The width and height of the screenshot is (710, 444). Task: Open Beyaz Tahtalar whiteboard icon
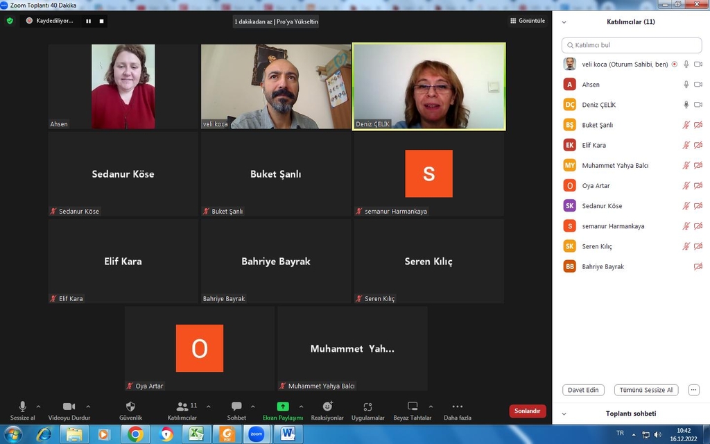(x=413, y=407)
